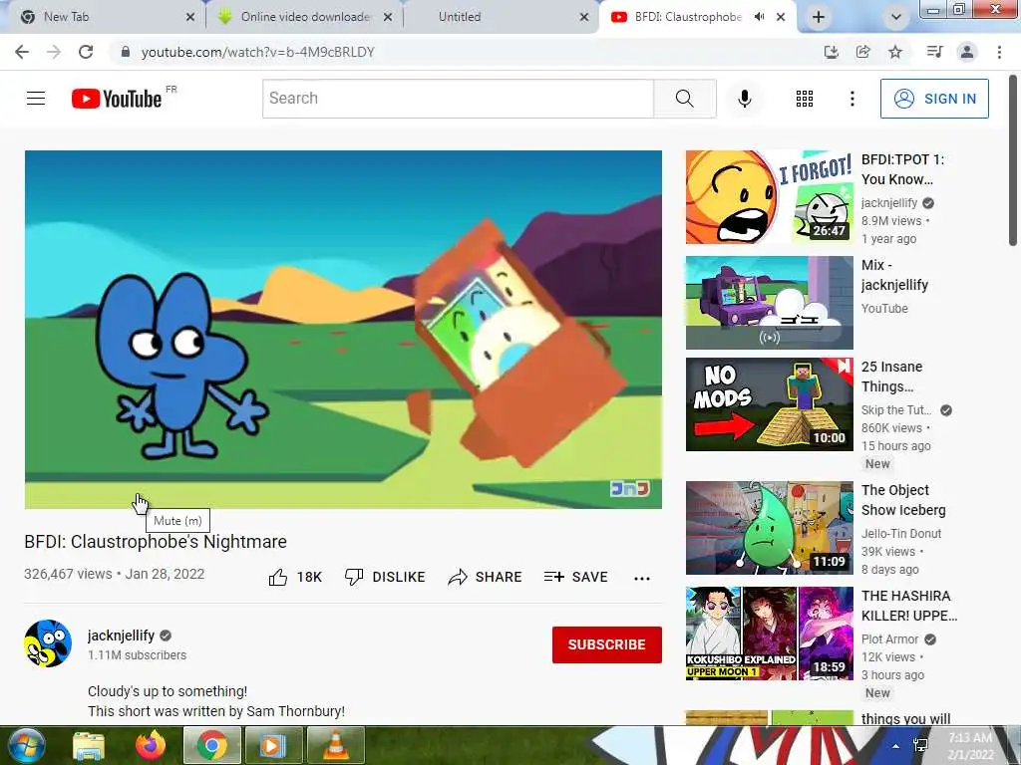Open 25 Insane Things video thumbnail
Image resolution: width=1021 pixels, height=765 pixels.
pyautogui.click(x=769, y=404)
